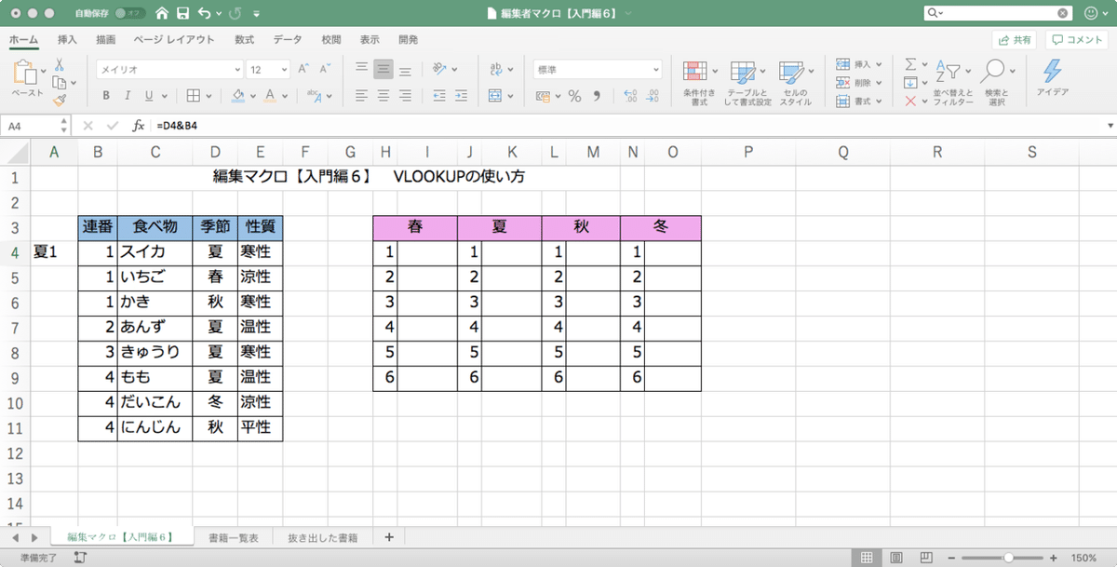This screenshot has height=567, width=1117.
Task: Switch to normal view in status bar
Action: 867,558
